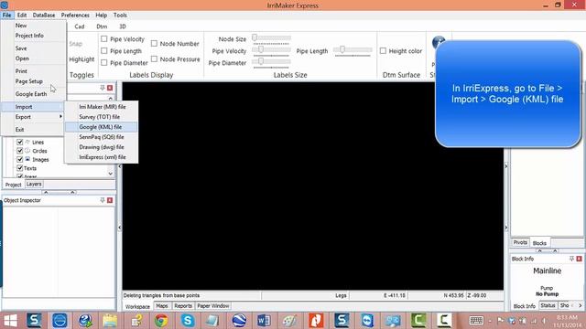Click lower-left splitter arrow beside Object Inspector
Viewport: 586px width, 329px height.
(120, 228)
